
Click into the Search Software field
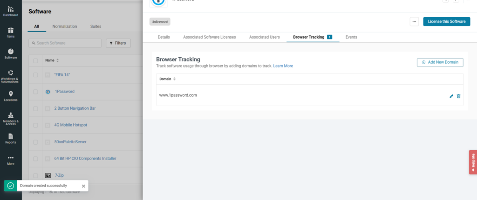click(65, 43)
